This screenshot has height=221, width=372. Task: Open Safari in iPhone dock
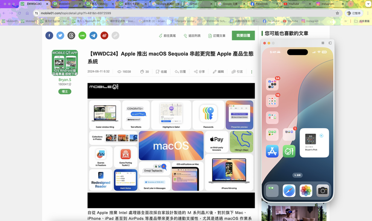click(x=289, y=191)
